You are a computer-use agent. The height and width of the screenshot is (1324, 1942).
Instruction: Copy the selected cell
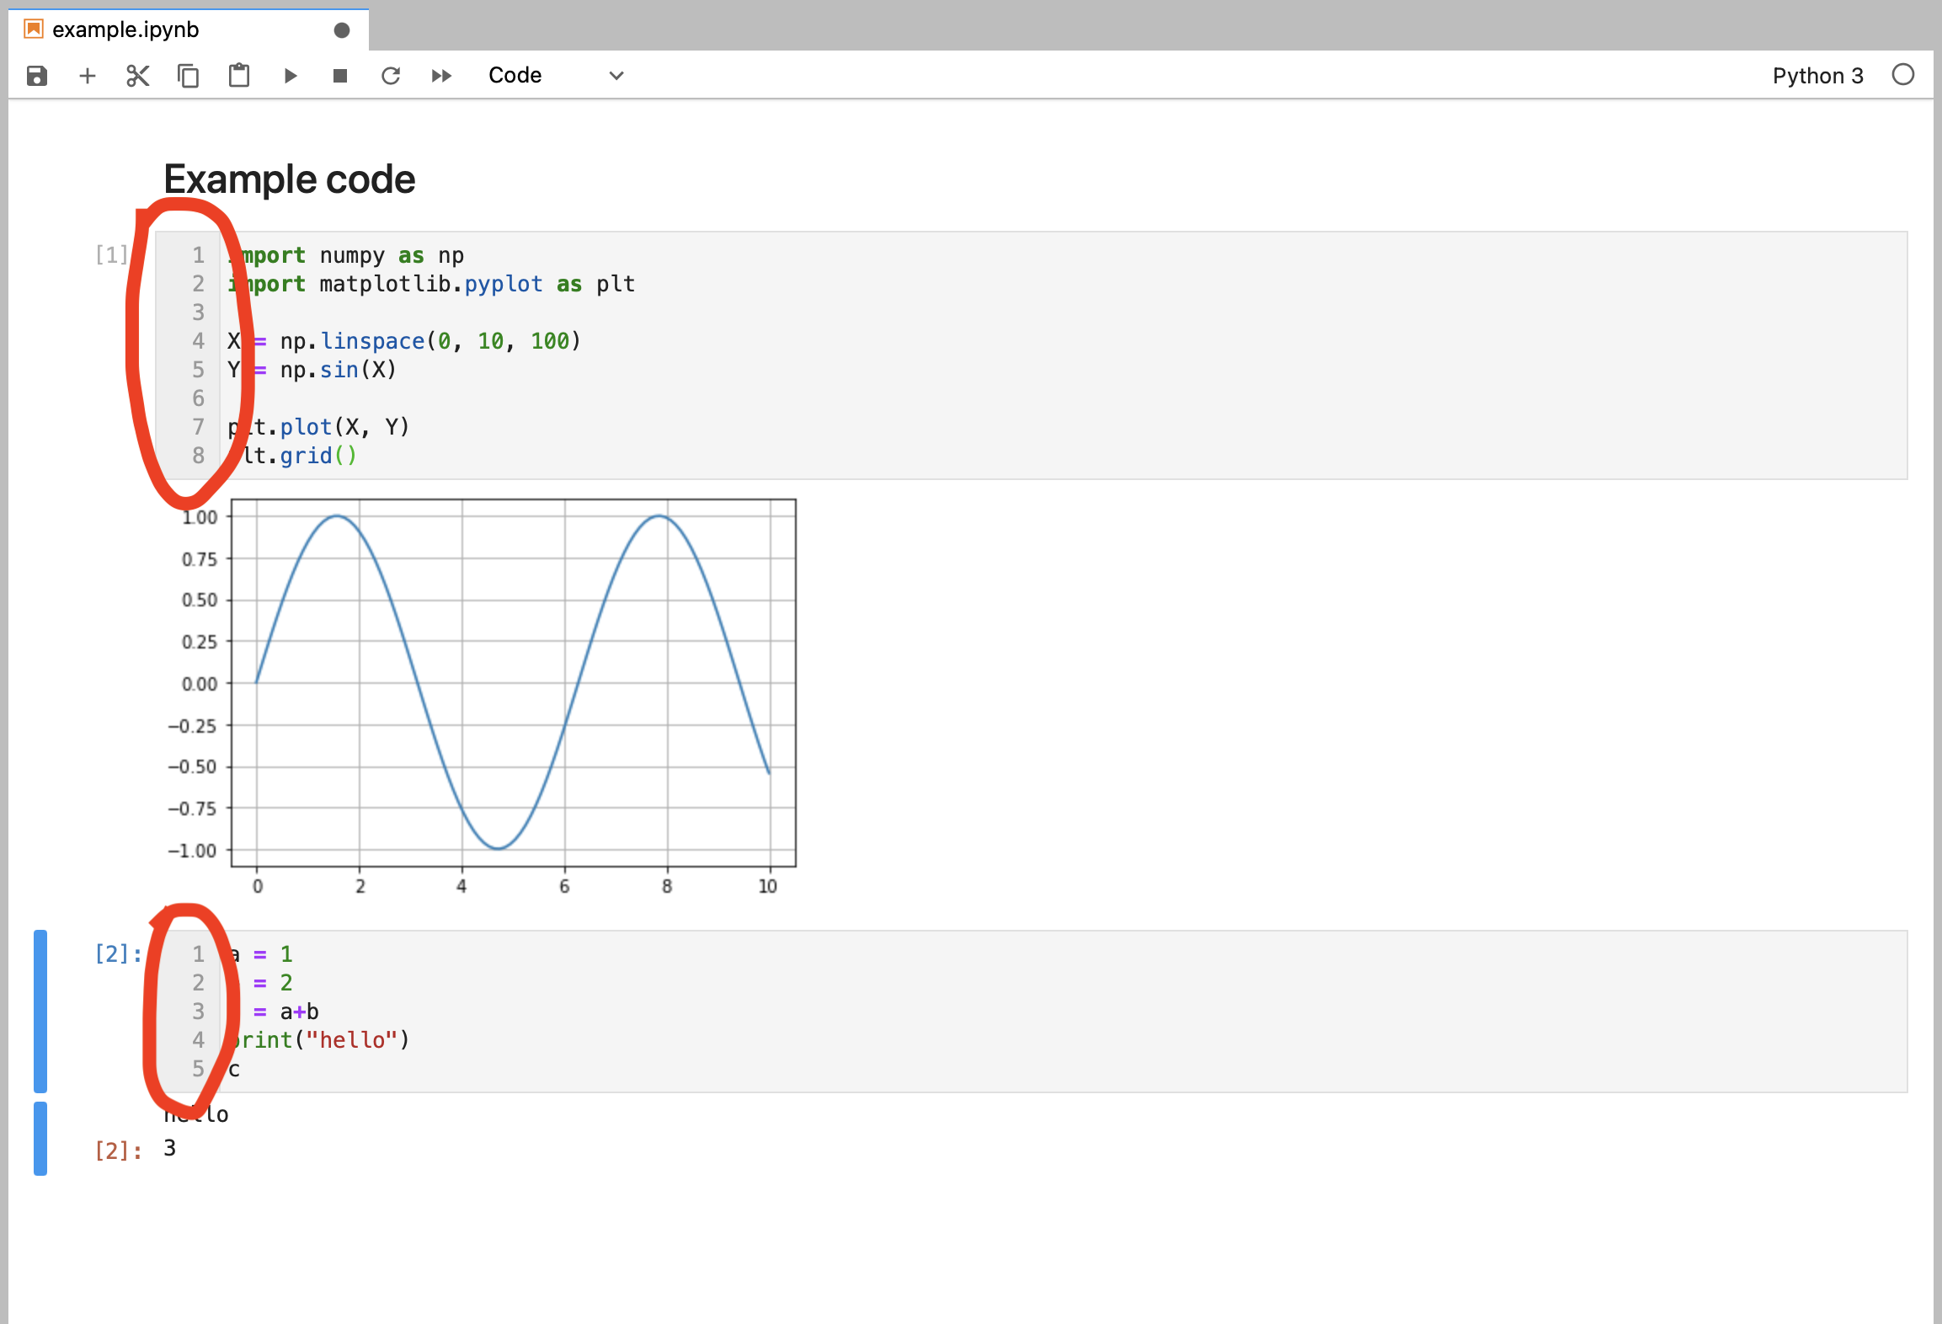(x=188, y=75)
